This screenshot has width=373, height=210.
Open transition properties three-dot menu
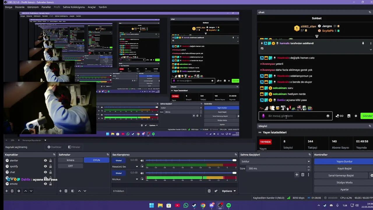point(309,175)
